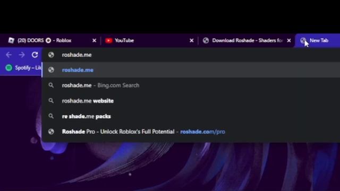Pick the roshade.me website suggestion
This screenshot has width=340, height=191.
click(191, 101)
